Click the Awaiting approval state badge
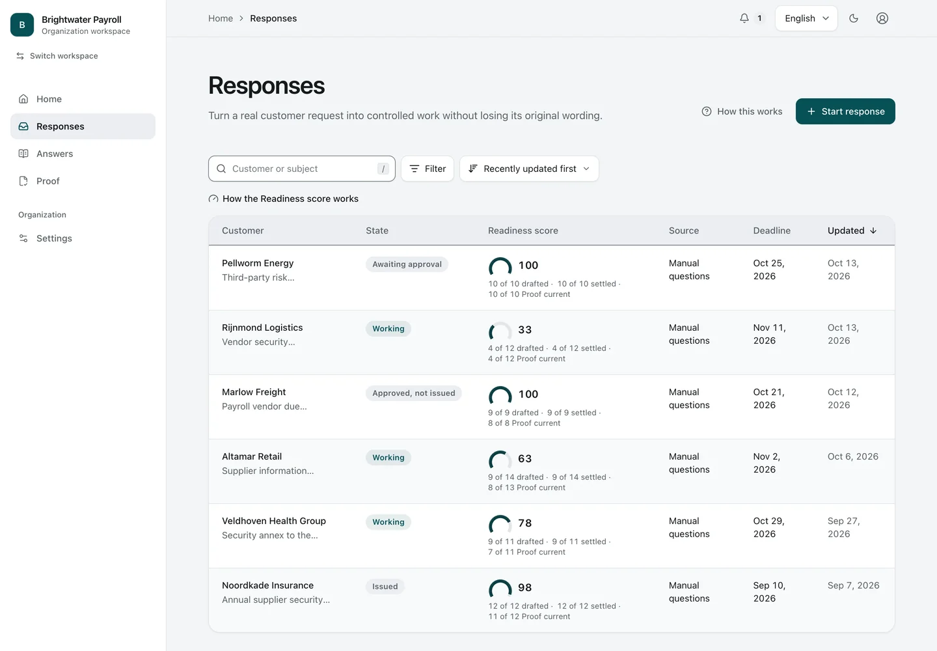The image size is (937, 651). [407, 264]
